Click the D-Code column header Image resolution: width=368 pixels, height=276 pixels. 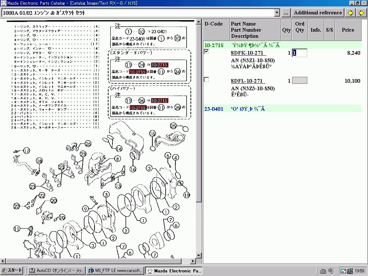click(216, 30)
